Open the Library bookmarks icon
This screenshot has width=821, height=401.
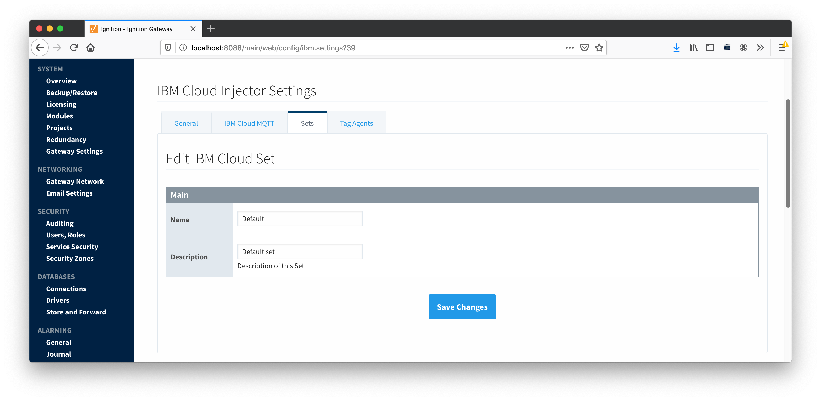pos(693,48)
